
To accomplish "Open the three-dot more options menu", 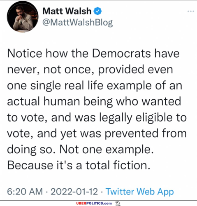I will 191,11.
